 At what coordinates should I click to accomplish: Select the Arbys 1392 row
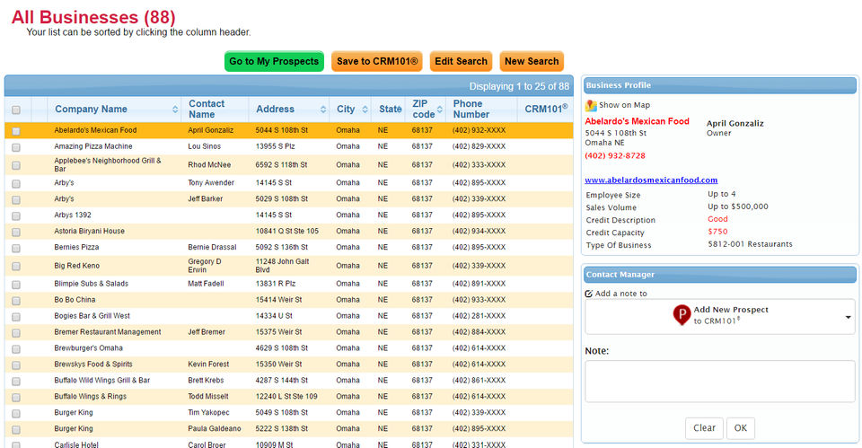(x=288, y=215)
